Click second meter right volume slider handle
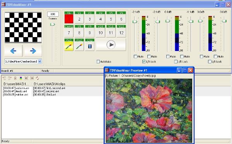 [x=191, y=21]
